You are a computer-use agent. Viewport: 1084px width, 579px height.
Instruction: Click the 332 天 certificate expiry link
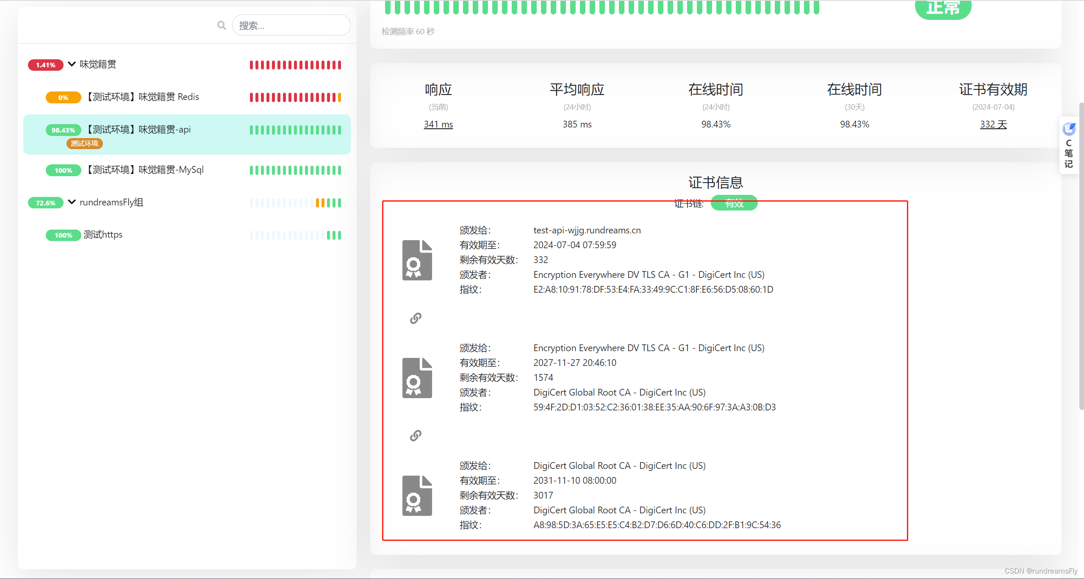[x=993, y=124]
